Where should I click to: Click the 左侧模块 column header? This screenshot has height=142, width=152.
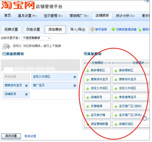point(97,63)
